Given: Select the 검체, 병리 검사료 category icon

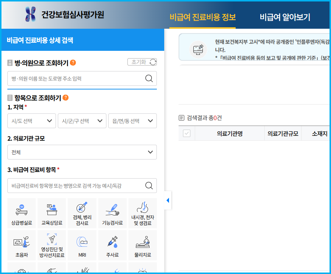Looking at the screenshot, I should click(82, 213).
